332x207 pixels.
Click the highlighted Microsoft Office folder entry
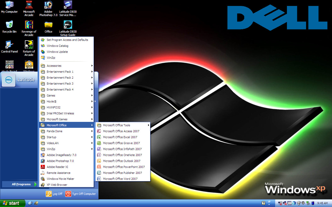pos(66,125)
